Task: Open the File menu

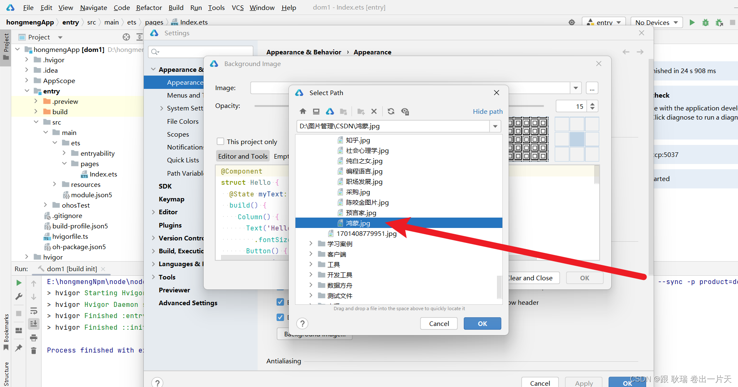Action: (28, 7)
